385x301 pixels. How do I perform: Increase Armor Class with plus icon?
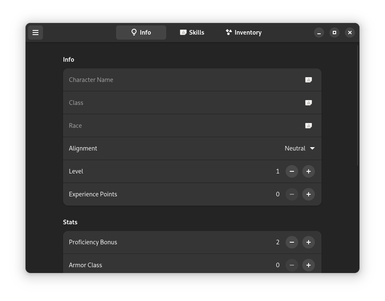(x=309, y=265)
